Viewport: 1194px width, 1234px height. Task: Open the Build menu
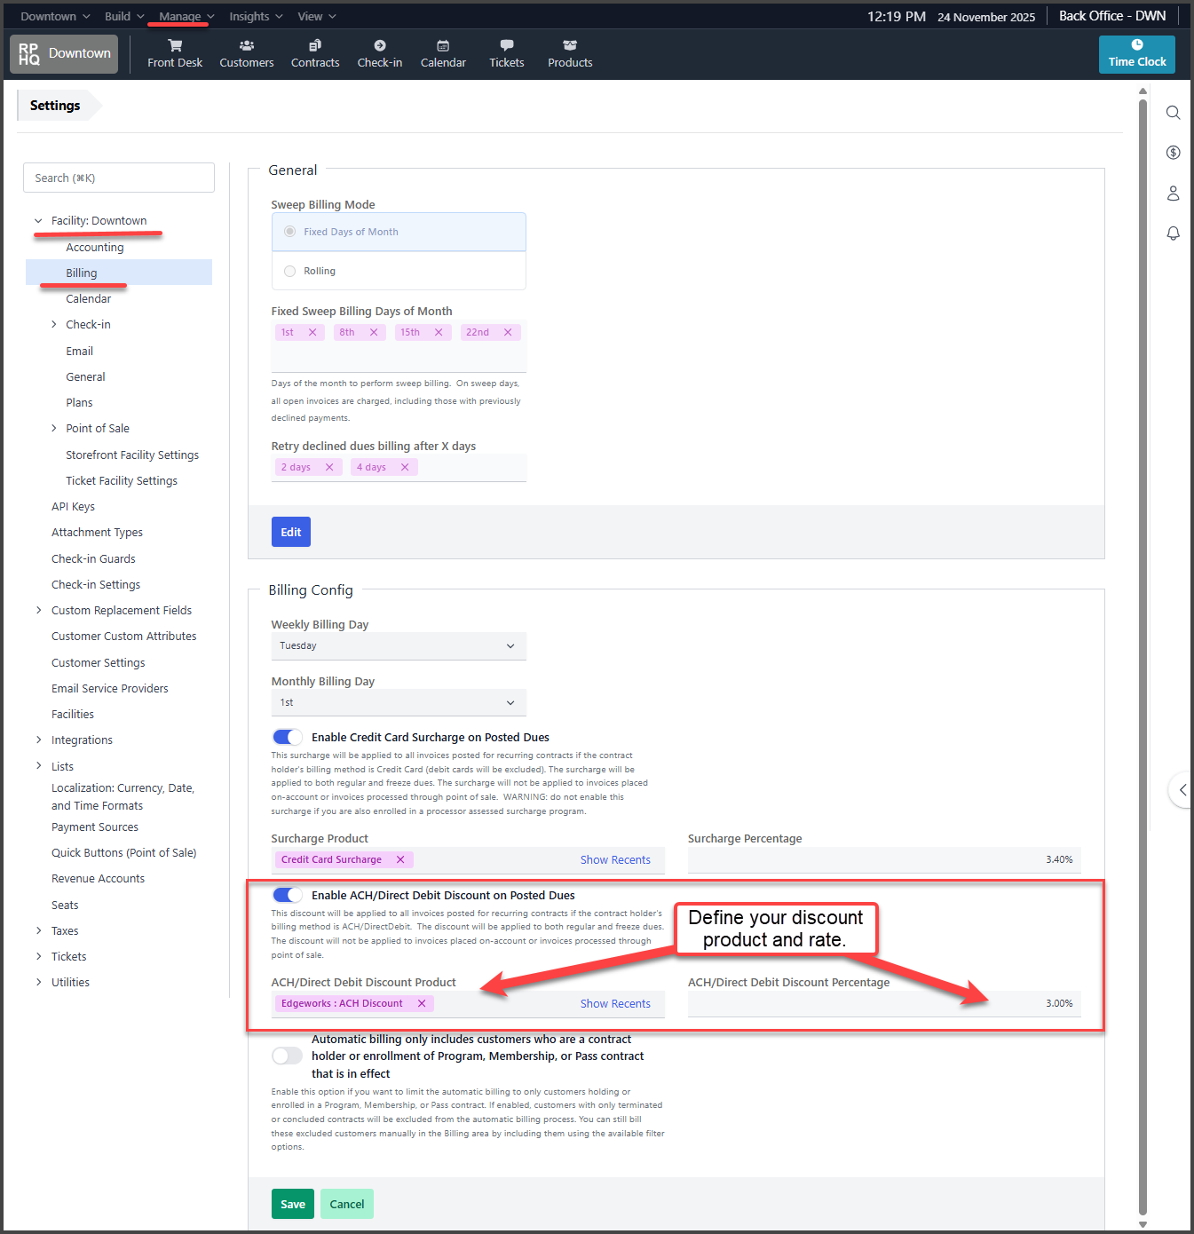[123, 17]
